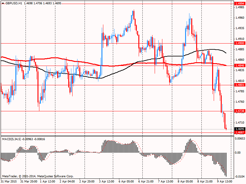
Task: Click the red 1.4994 price level tag
Action: (x=240, y=4)
